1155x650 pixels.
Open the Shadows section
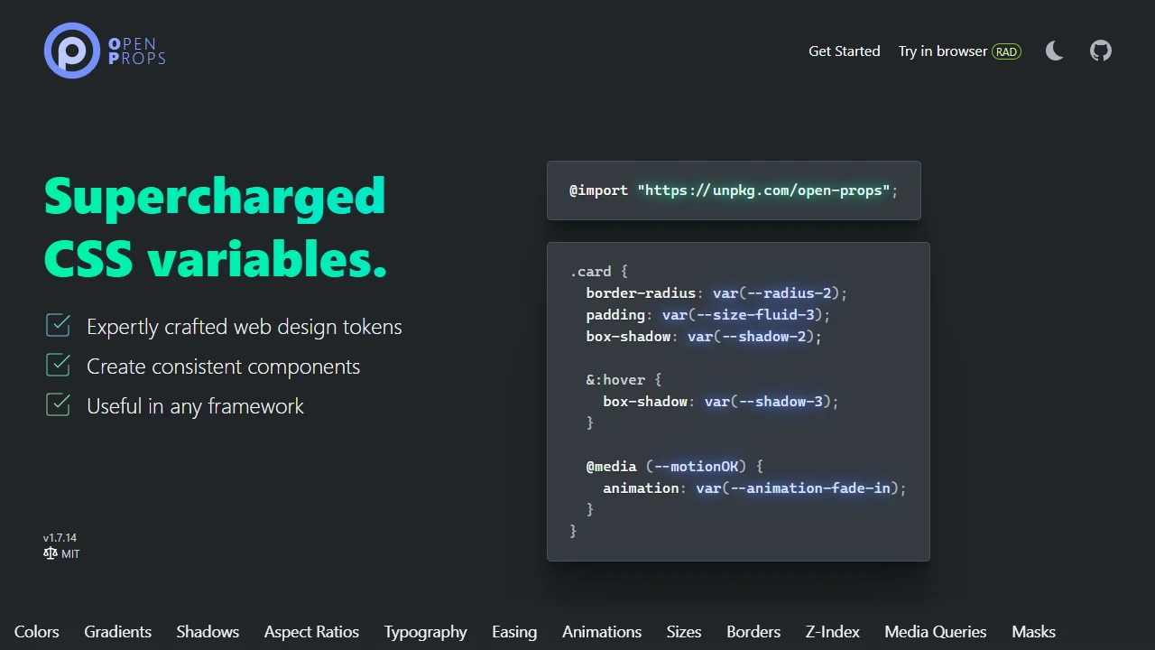(208, 631)
